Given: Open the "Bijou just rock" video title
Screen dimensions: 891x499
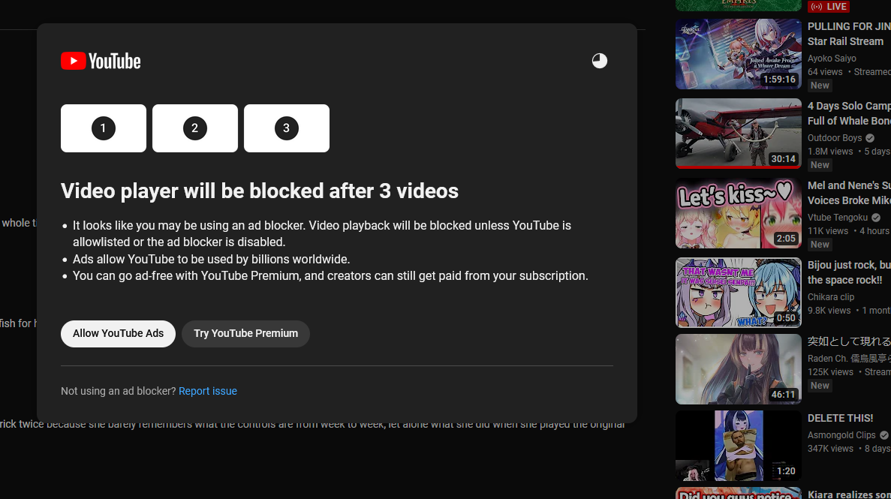Looking at the screenshot, I should [849, 273].
